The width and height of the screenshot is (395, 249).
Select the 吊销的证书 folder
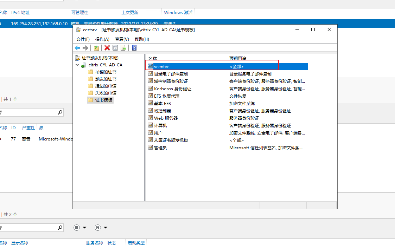[106, 72]
